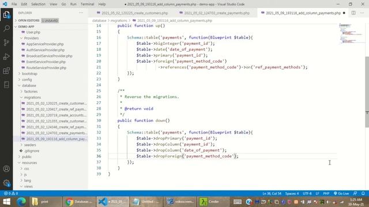
Task: Open the Chrome Database window in taskbar
Action: tap(79, 202)
